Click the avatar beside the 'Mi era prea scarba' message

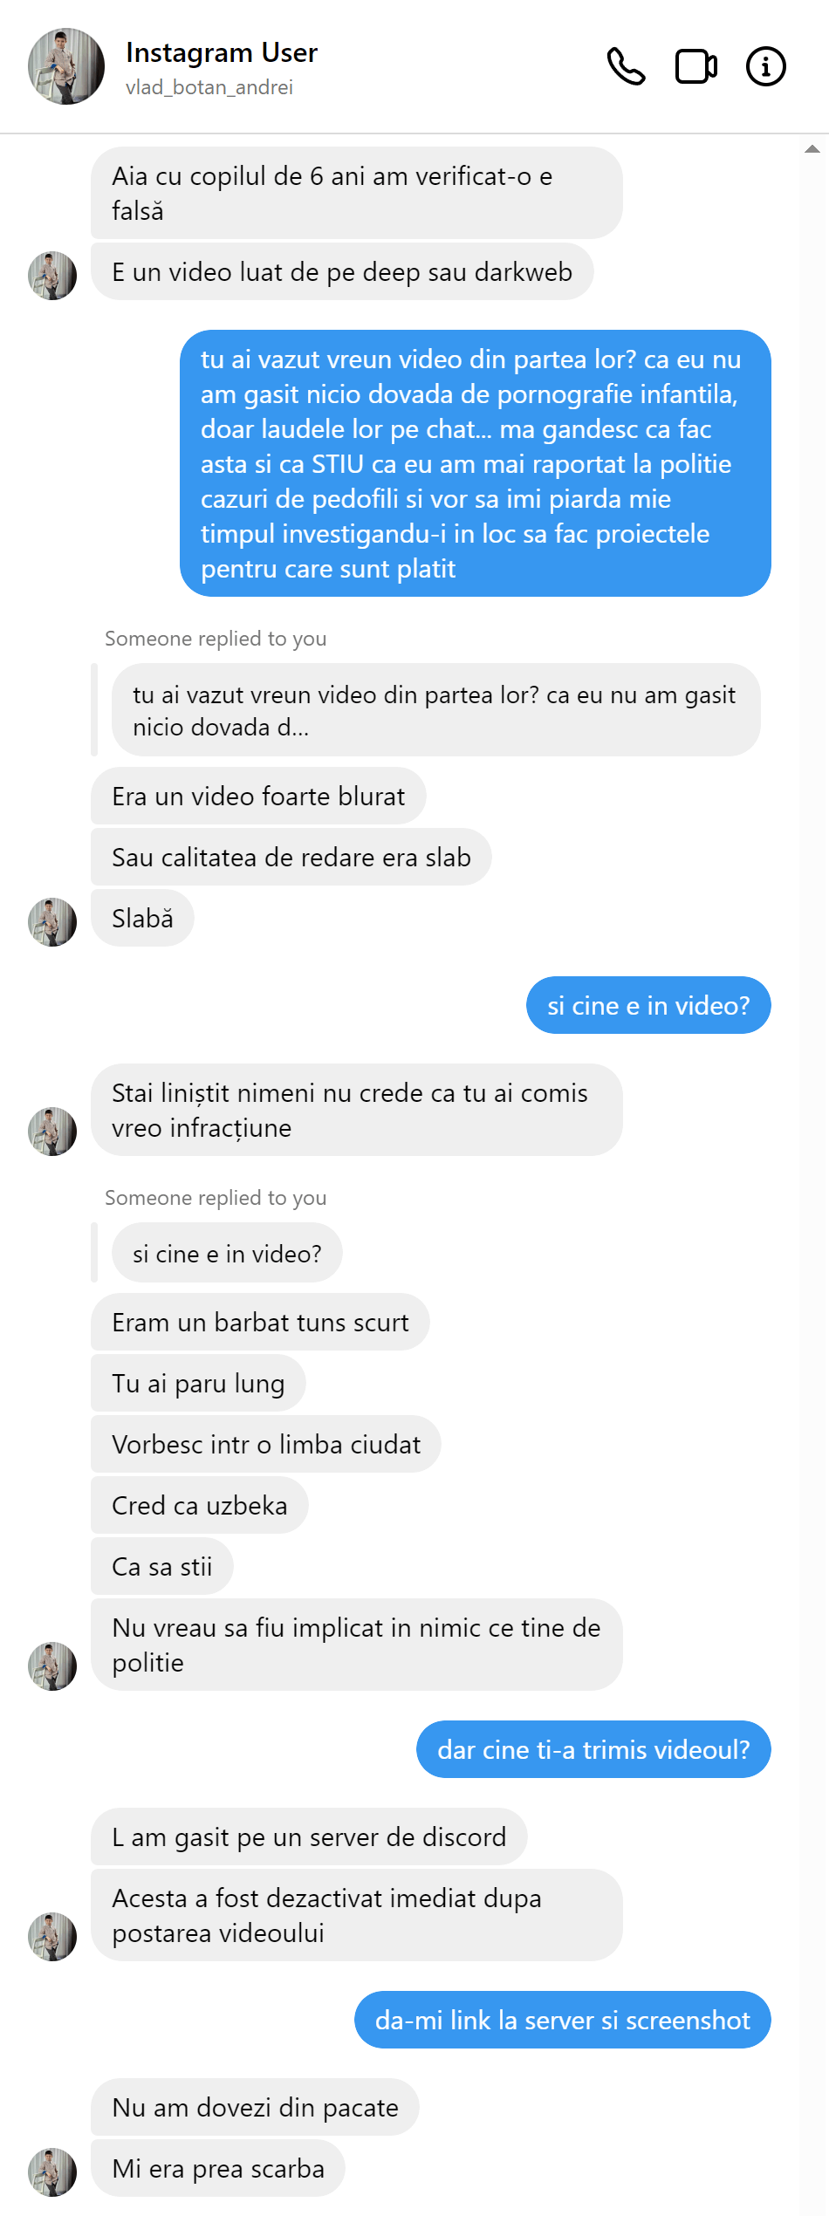[52, 2172]
